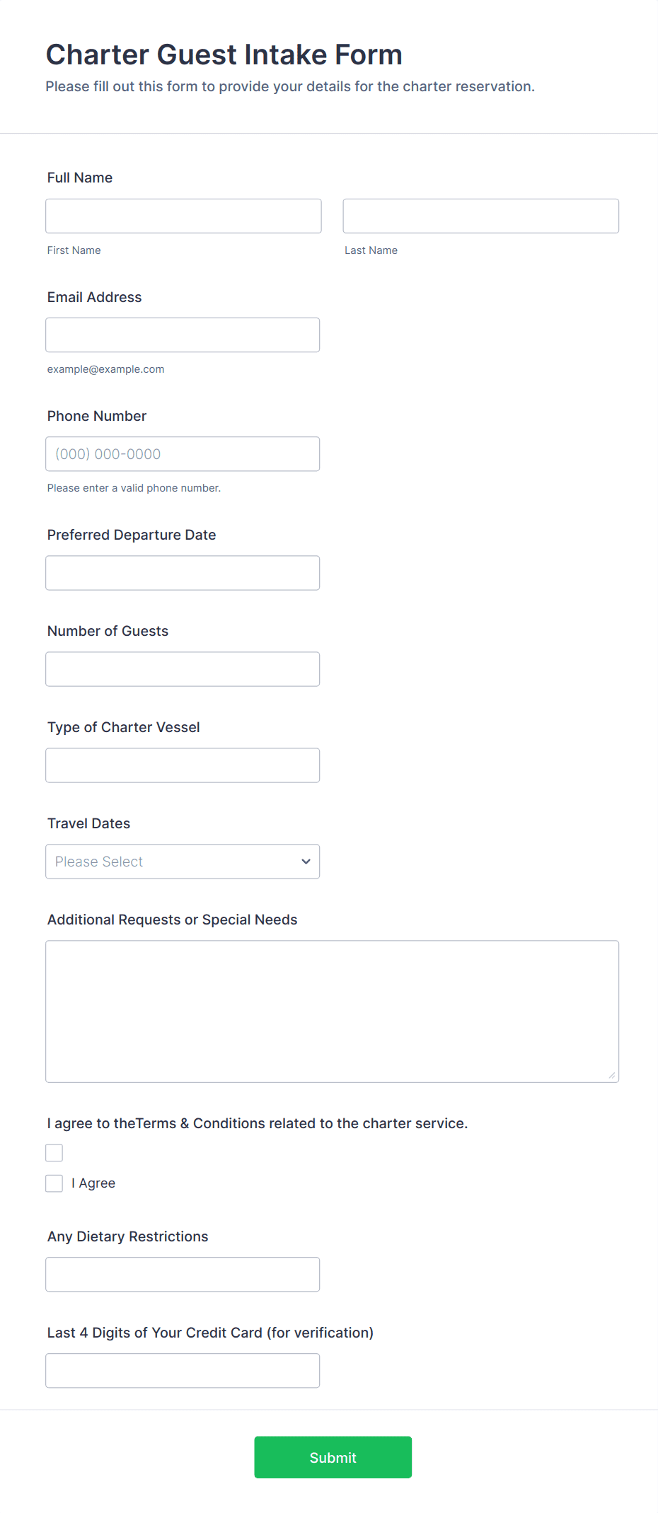The width and height of the screenshot is (658, 1513).
Task: Click the Terms & Conditions agreement label
Action: click(258, 1123)
